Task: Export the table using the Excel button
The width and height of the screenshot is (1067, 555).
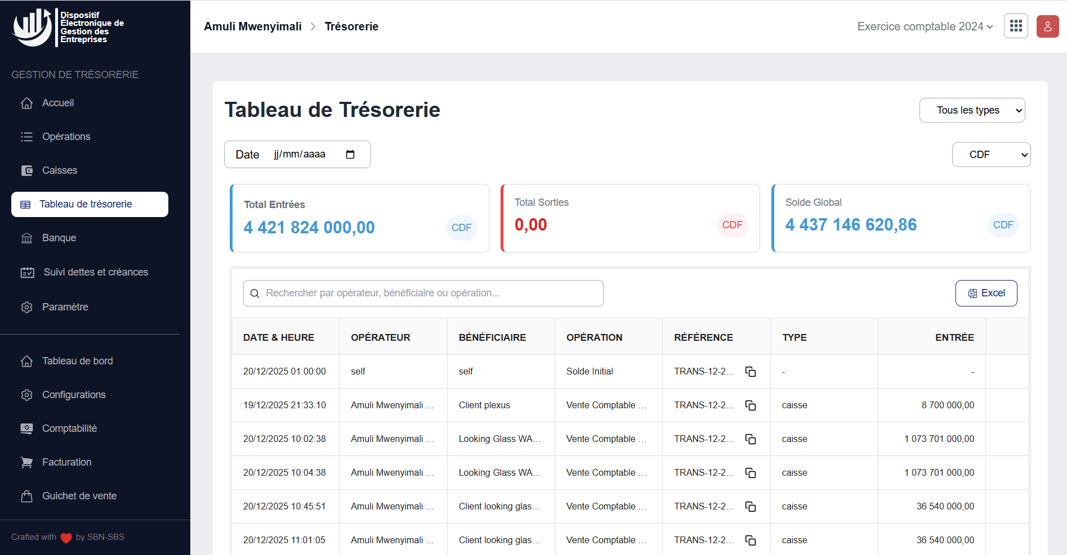Action: (x=986, y=293)
